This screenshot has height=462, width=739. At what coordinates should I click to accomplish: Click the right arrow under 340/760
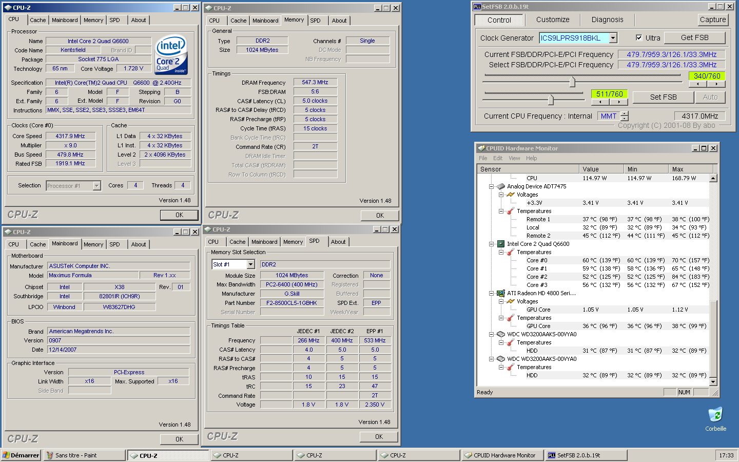tap(715, 83)
